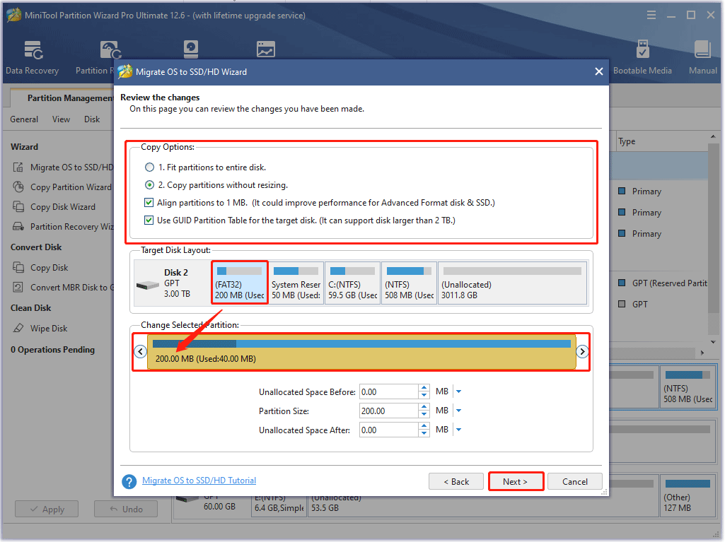This screenshot has width=725, height=542.
Task: Open the Disk menu
Action: click(x=92, y=119)
